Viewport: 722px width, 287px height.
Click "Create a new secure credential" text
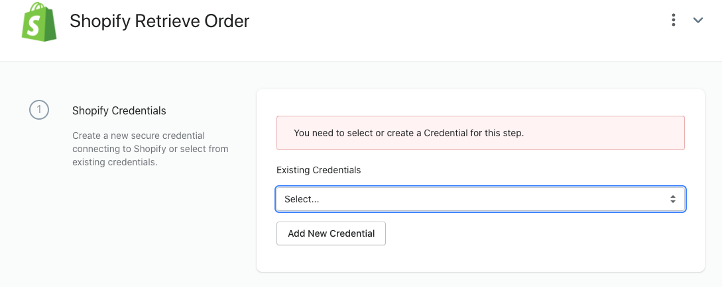[x=139, y=136]
